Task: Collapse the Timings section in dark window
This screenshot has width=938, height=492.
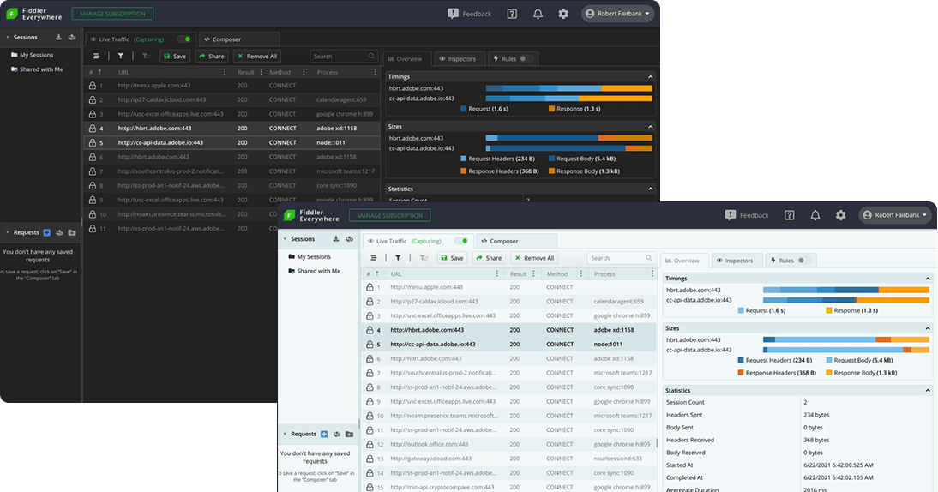Action: coord(650,76)
